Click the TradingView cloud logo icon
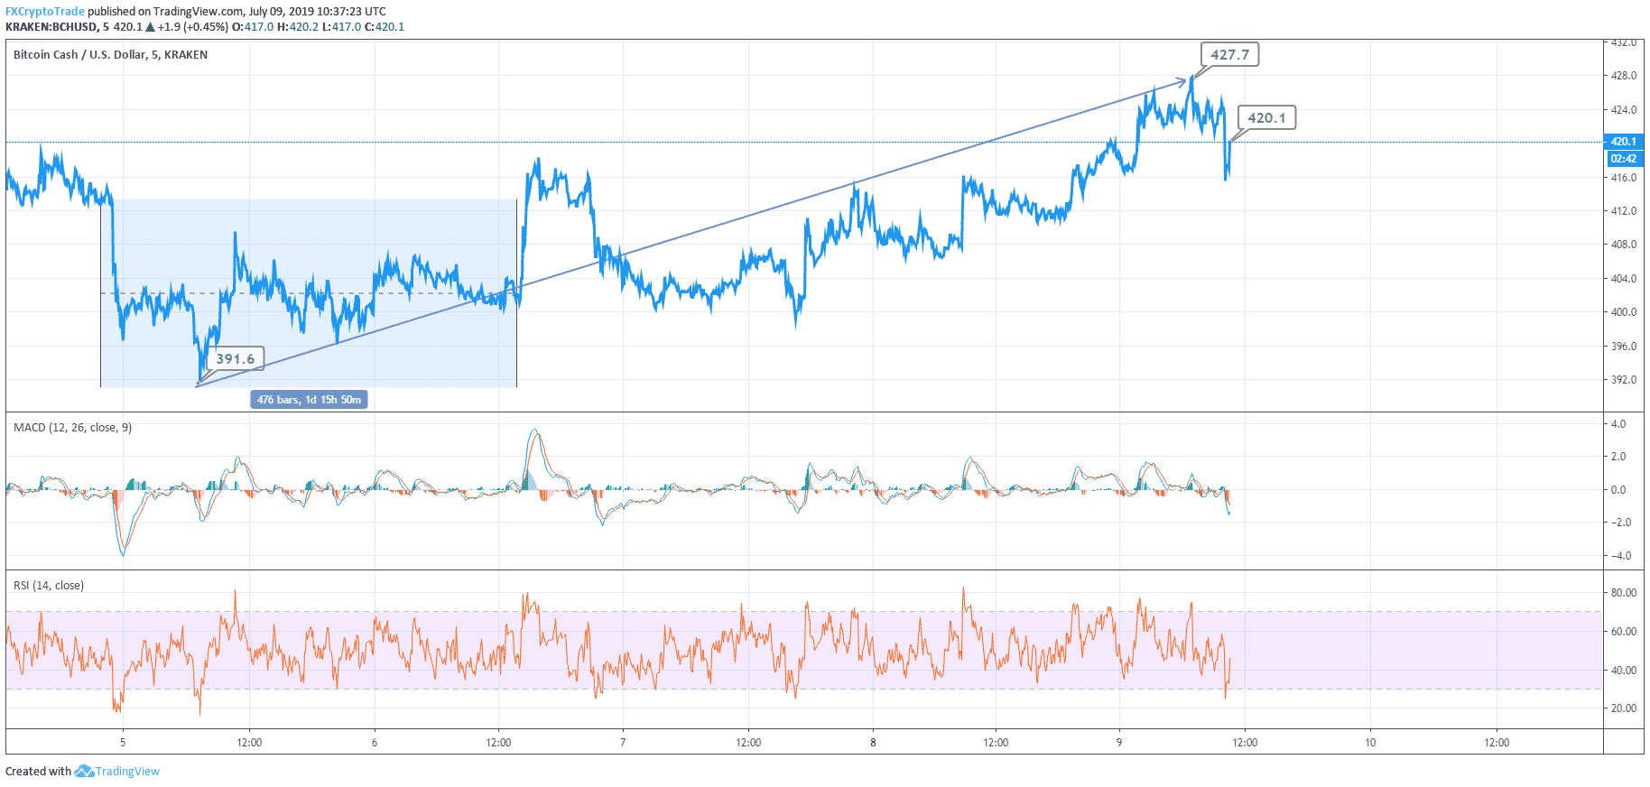Viewport: 1650px width, 787px height. point(84,772)
